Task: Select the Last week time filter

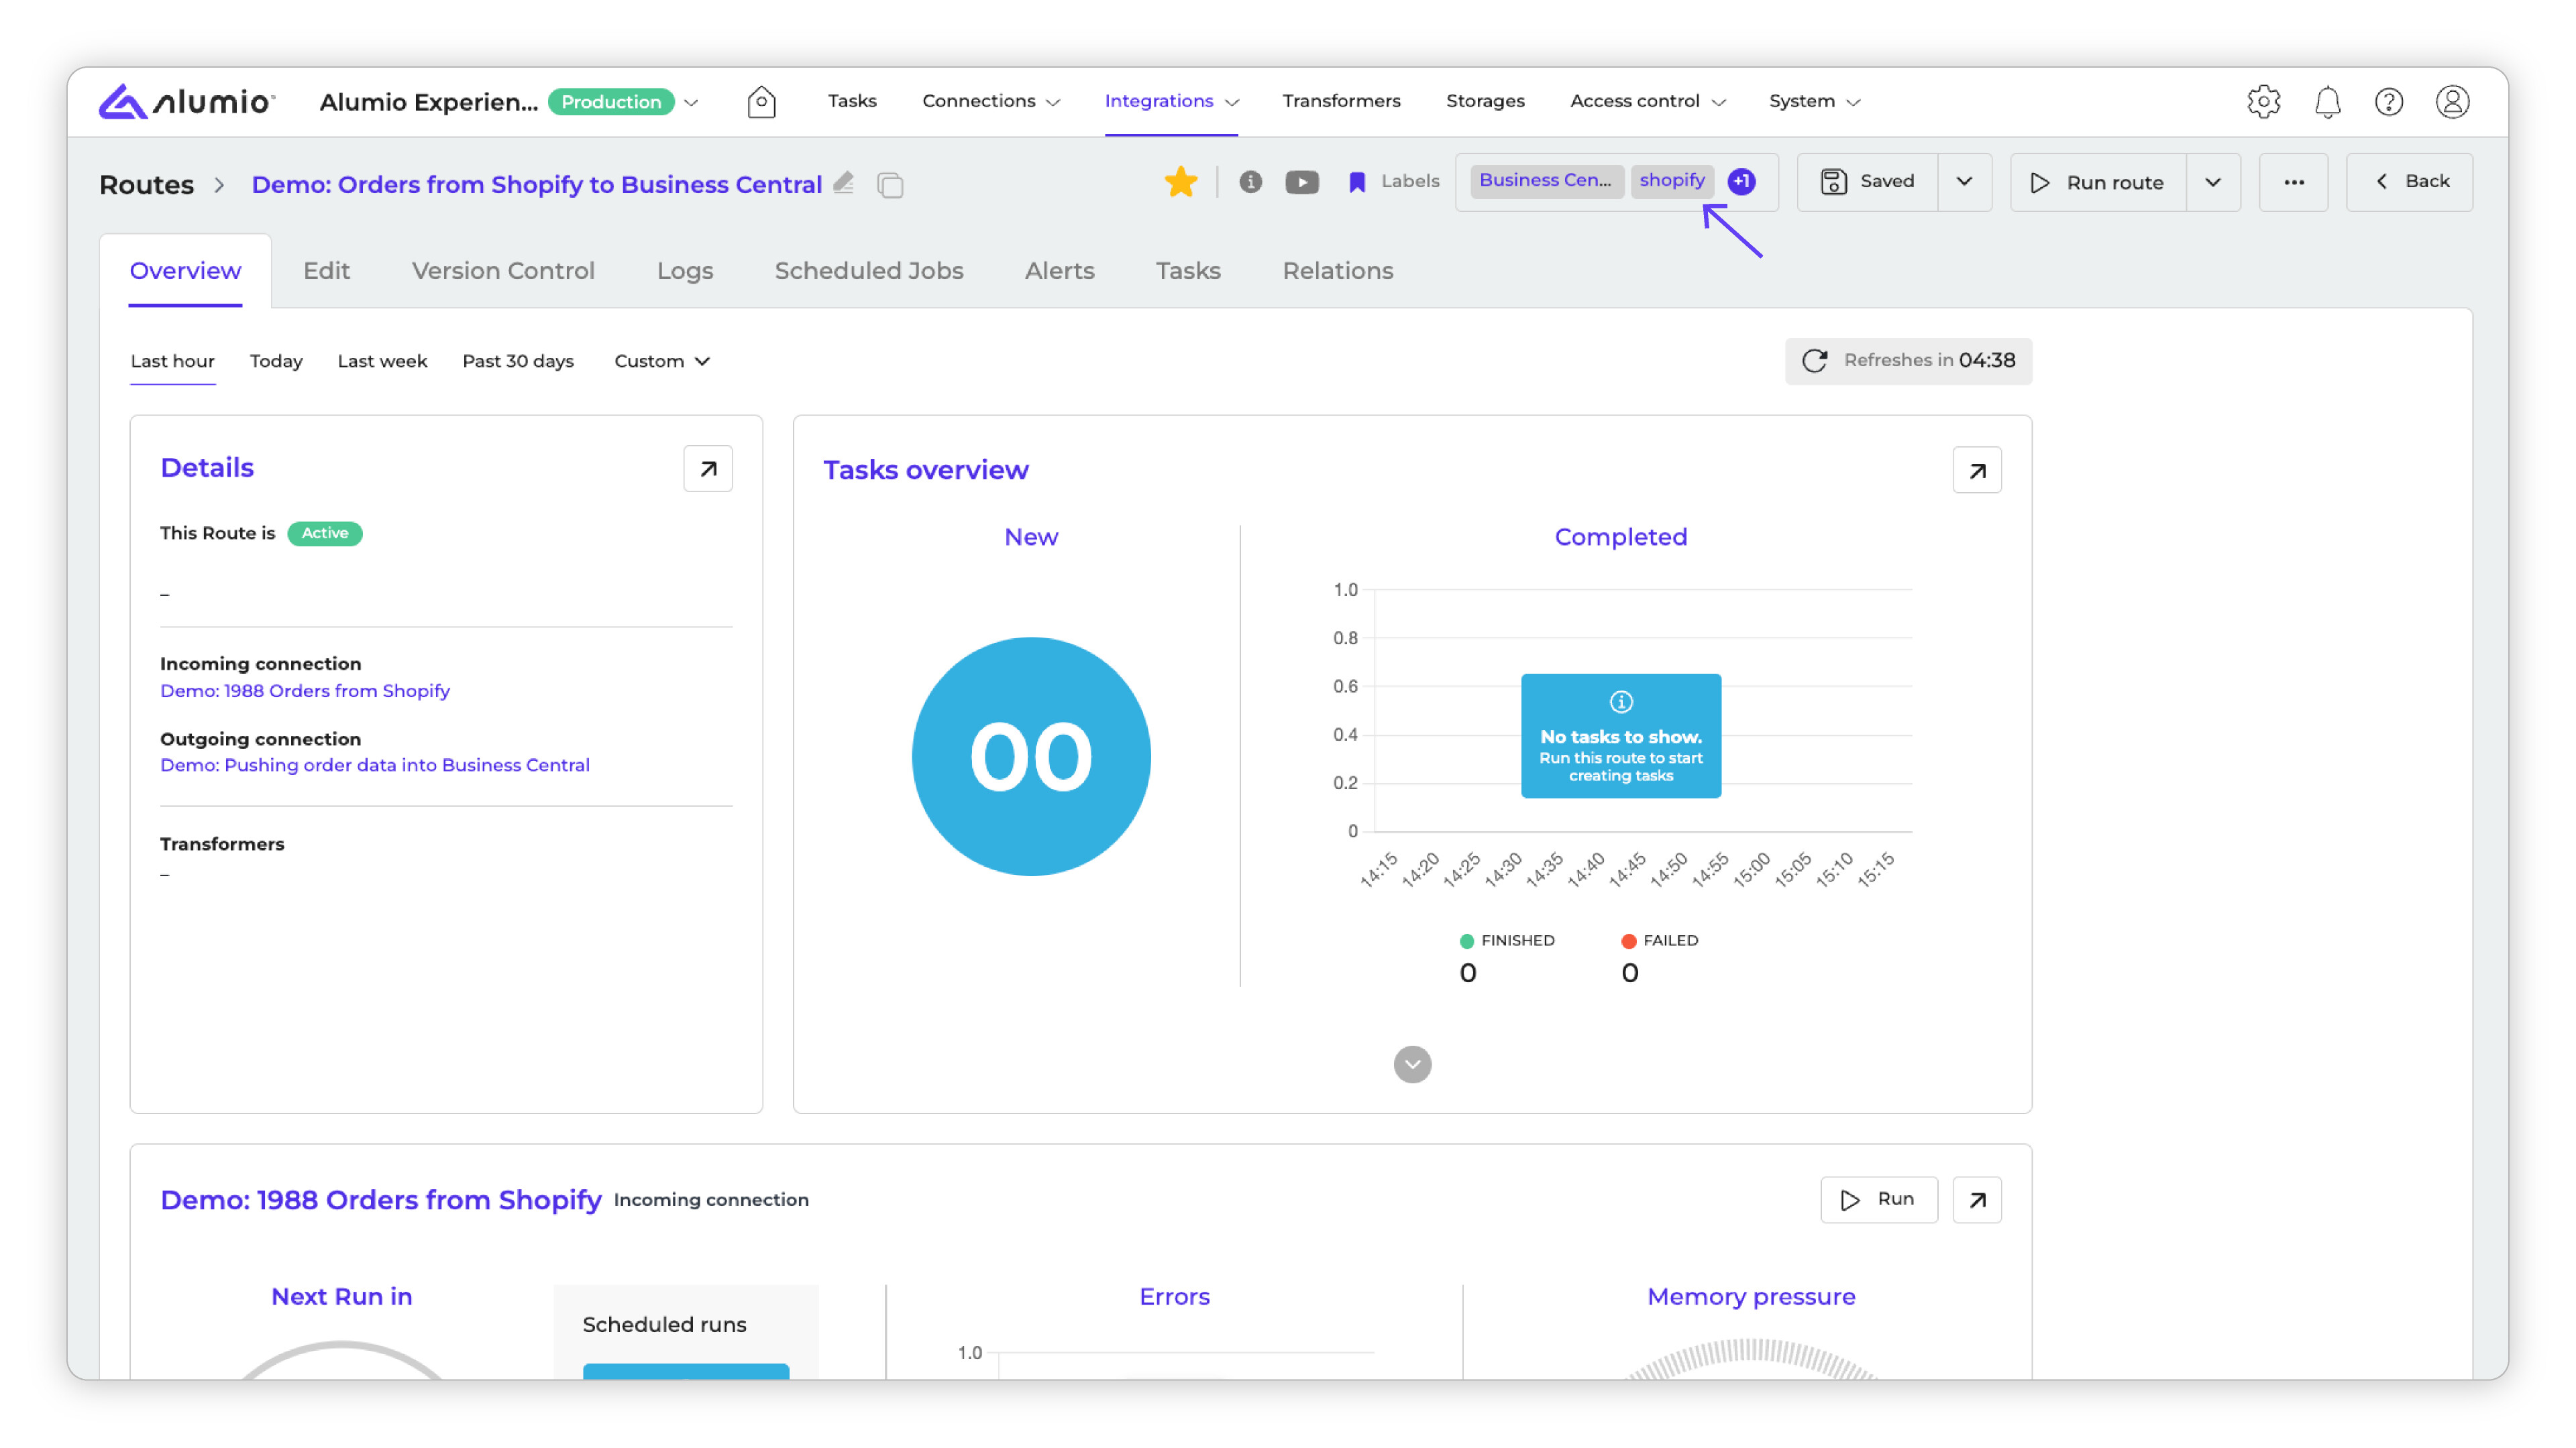Action: point(382,361)
